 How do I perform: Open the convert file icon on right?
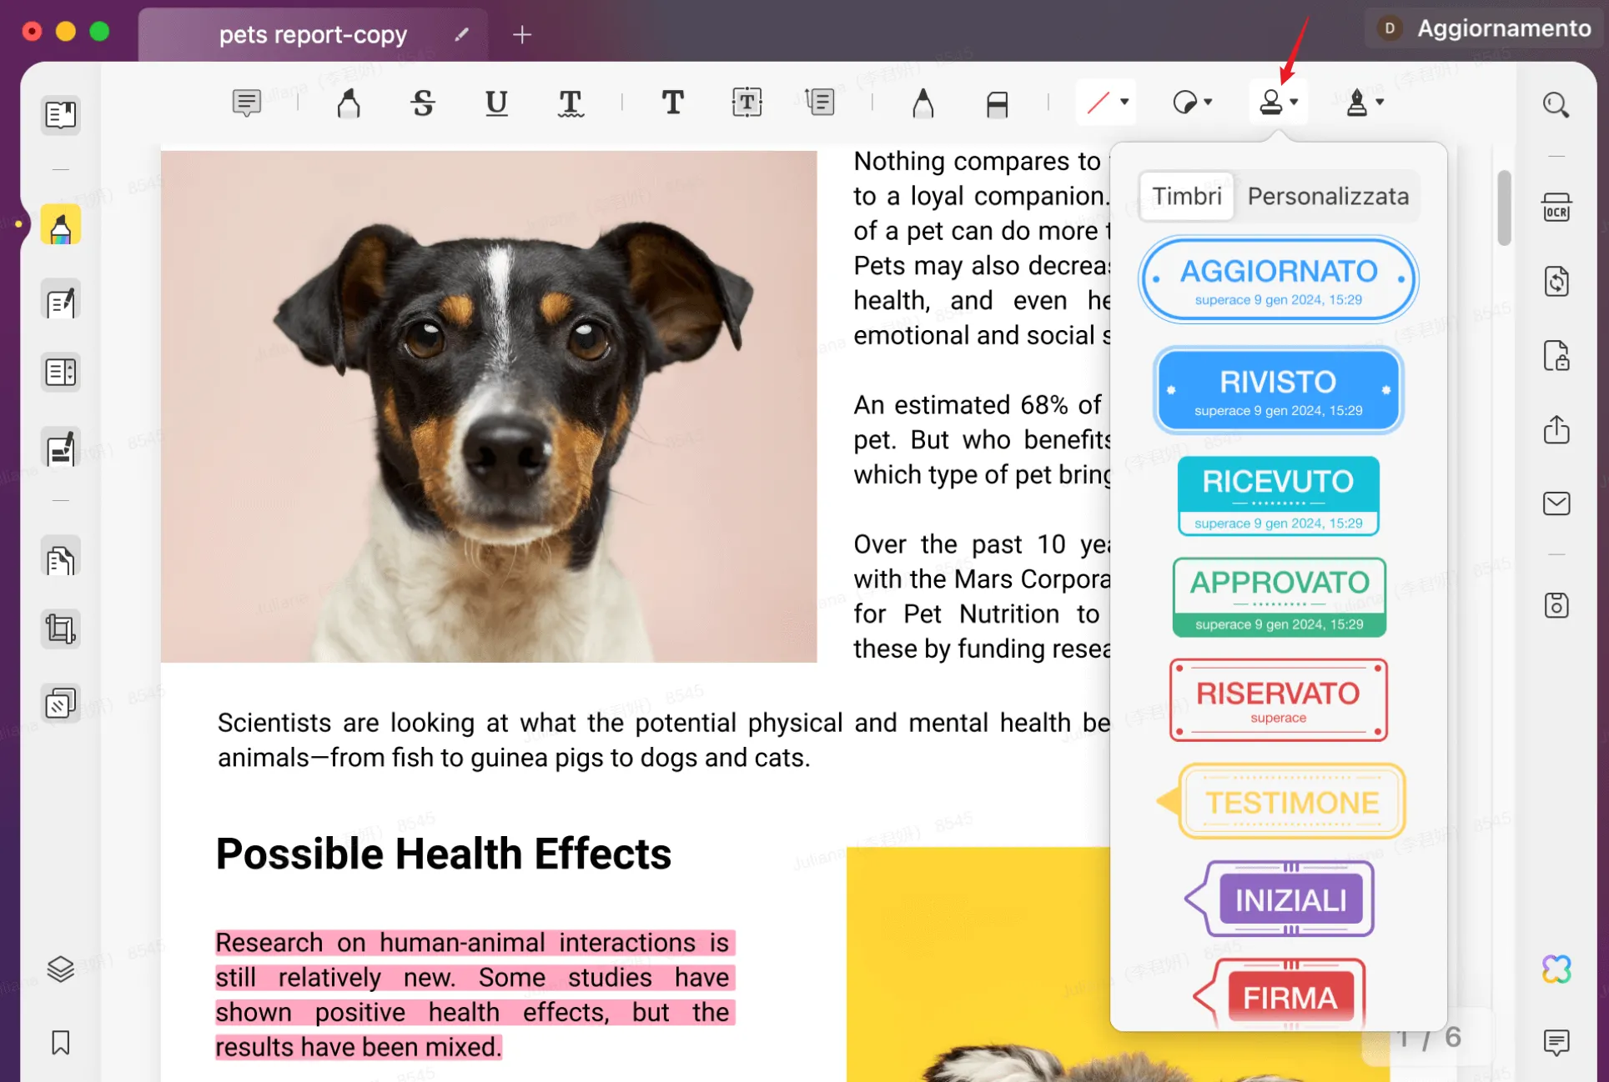click(1556, 281)
